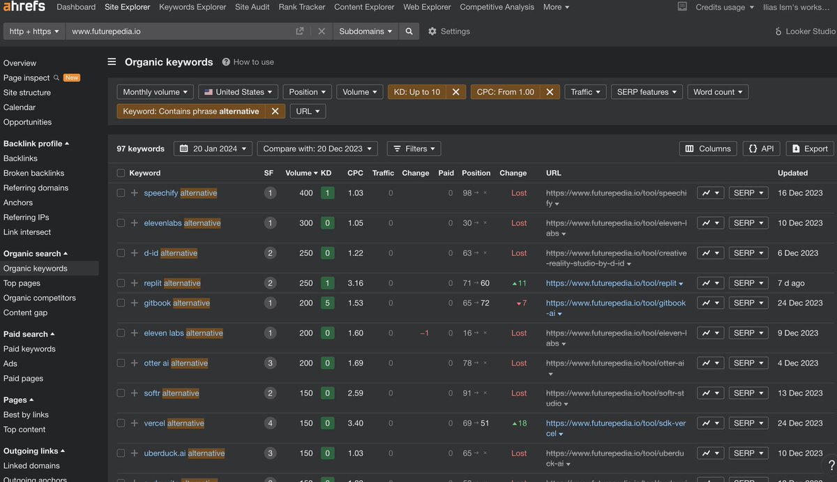Open the target URL in new tab icon
Viewport: 837px width, 482px height.
pos(300,31)
